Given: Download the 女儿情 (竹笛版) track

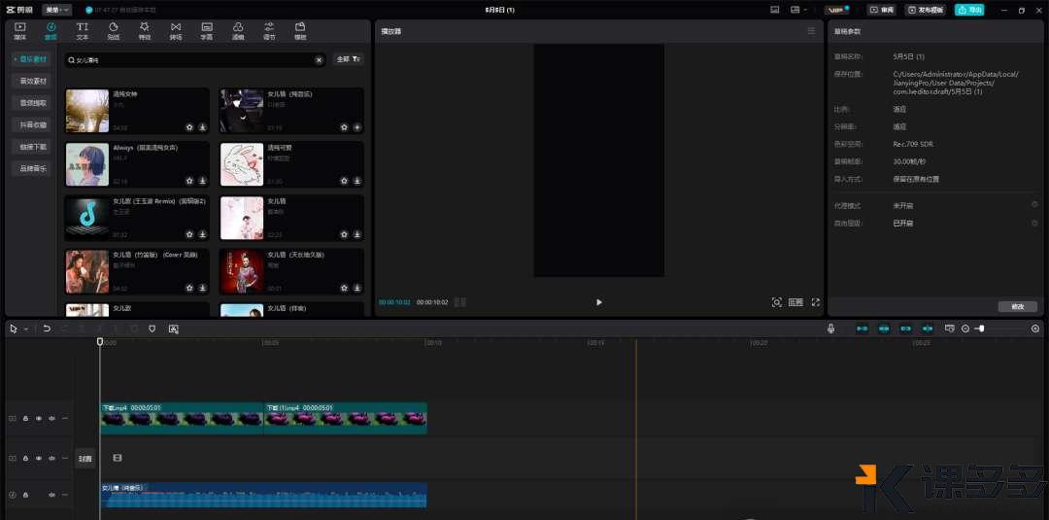Looking at the screenshot, I should click(x=202, y=288).
